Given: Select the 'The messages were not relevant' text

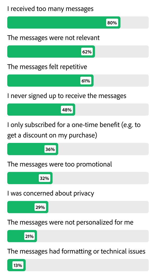Looking at the screenshot, I should 54,38.
